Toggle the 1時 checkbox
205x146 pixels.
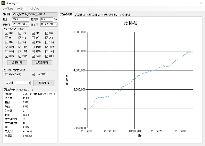(x=20, y=33)
